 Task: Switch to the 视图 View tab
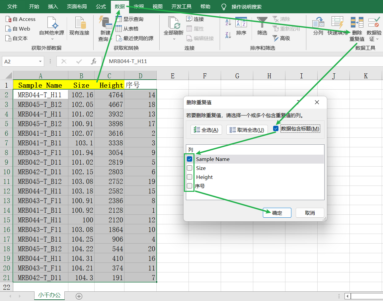158,7
